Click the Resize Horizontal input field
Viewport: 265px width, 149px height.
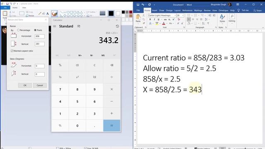point(40,36)
